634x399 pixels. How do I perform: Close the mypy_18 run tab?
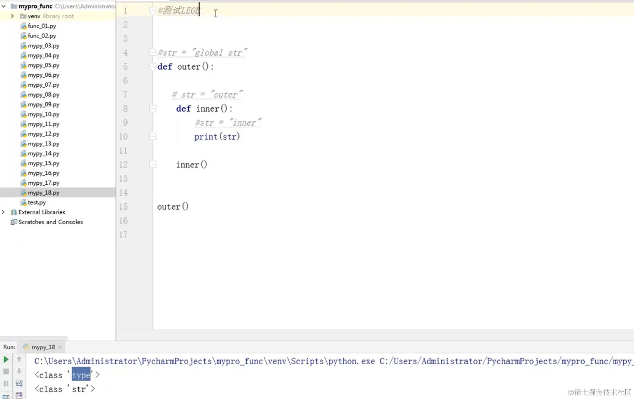click(x=60, y=347)
